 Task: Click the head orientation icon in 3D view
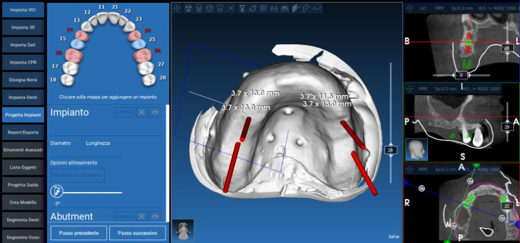coord(183,230)
